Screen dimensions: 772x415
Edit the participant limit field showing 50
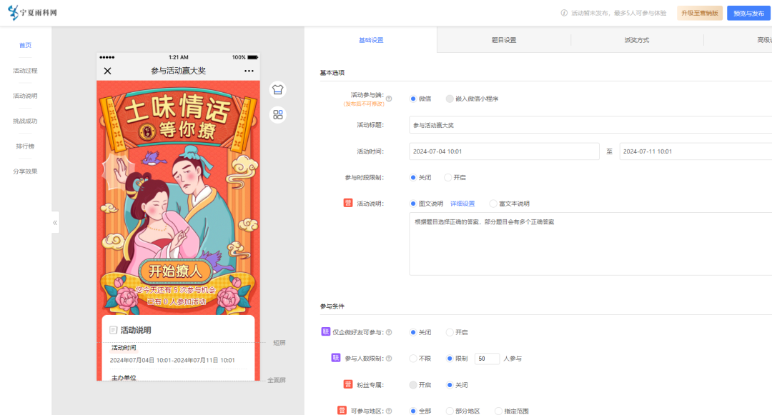pyautogui.click(x=487, y=359)
